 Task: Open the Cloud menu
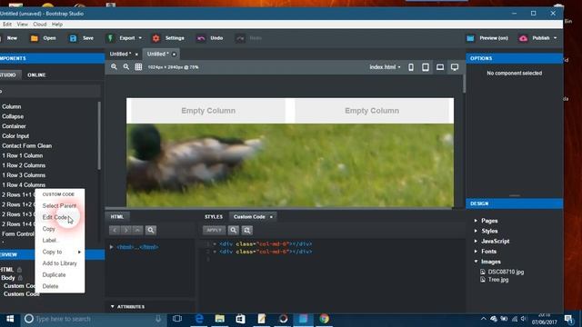pyautogui.click(x=40, y=25)
